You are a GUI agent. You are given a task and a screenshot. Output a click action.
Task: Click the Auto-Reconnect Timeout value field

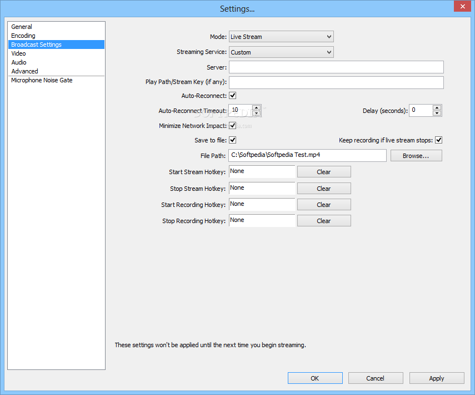tap(241, 110)
